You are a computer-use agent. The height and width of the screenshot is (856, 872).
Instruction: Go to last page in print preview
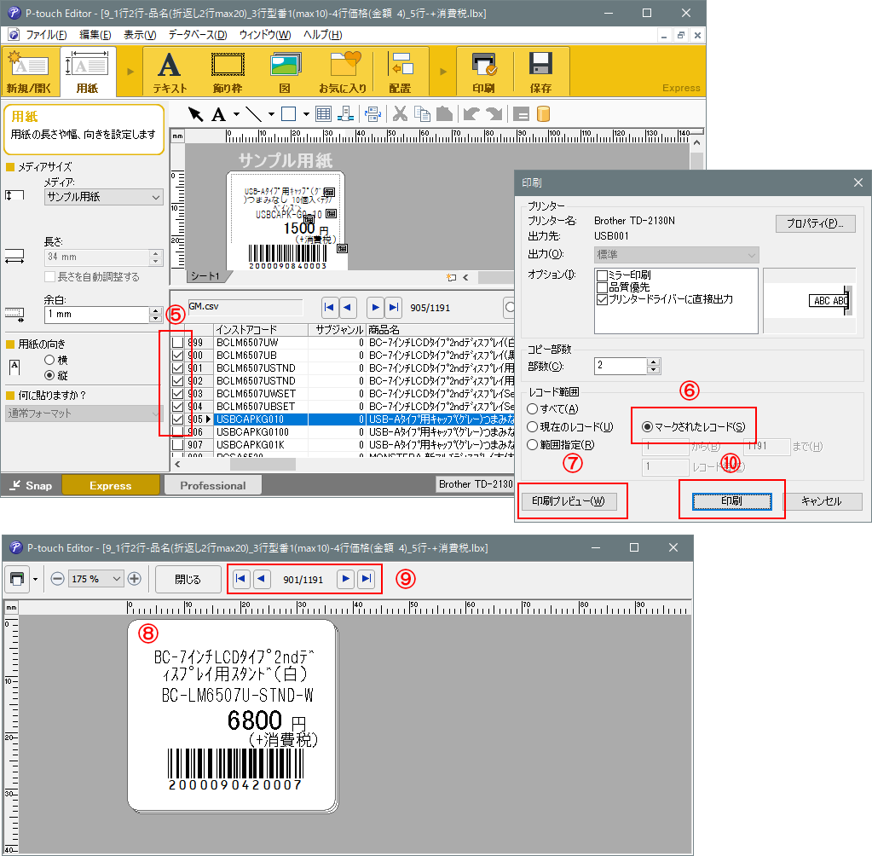[x=367, y=579]
